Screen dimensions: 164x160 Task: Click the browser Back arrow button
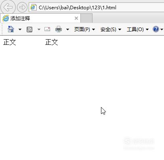pyautogui.click(x=8, y=7)
